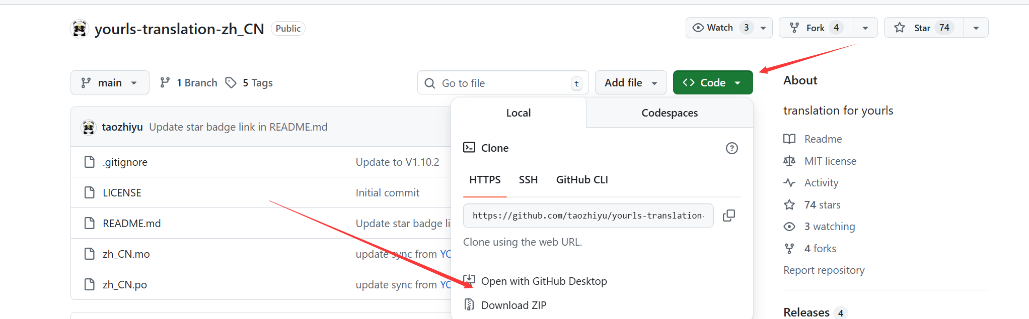Expand the Add file dropdown
This screenshot has width=1029, height=319.
pyautogui.click(x=630, y=83)
